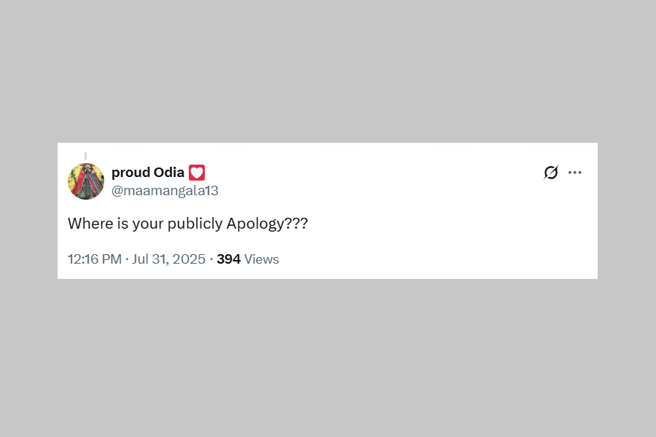This screenshot has width=656, height=437.
Task: Click the gray background above the post card
Action: pos(328,73)
